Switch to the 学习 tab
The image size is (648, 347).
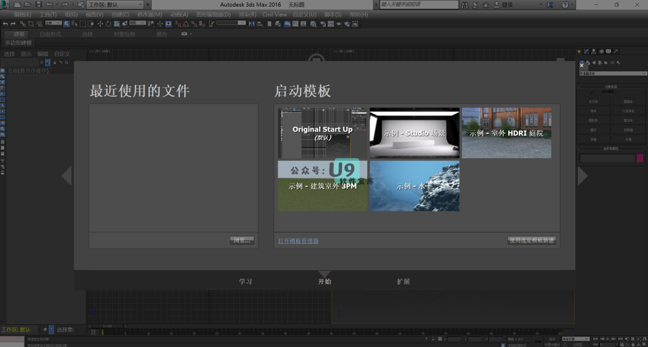(245, 282)
